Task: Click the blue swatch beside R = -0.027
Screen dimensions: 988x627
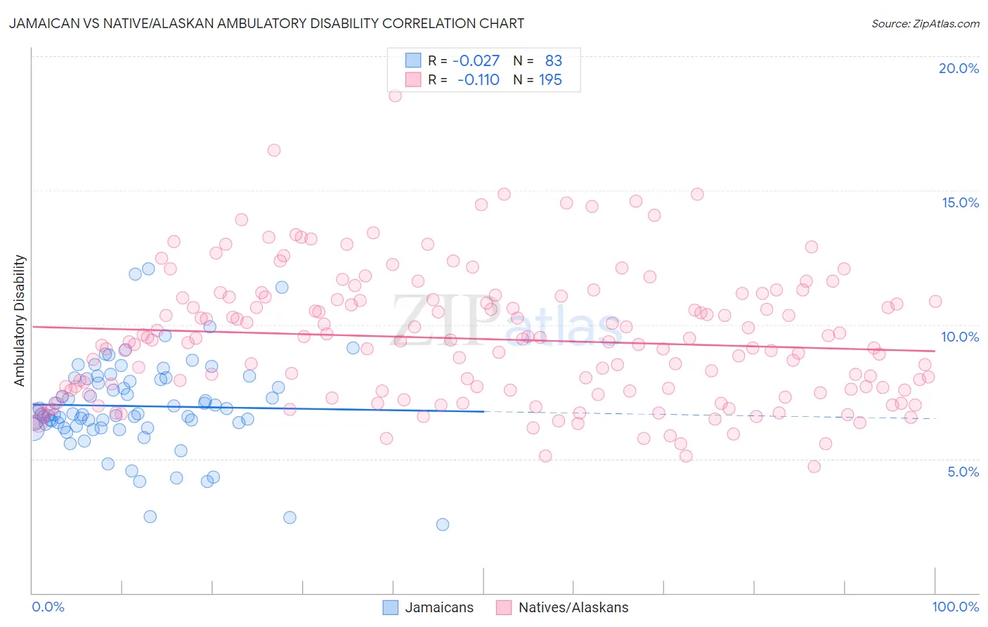Action: [413, 60]
